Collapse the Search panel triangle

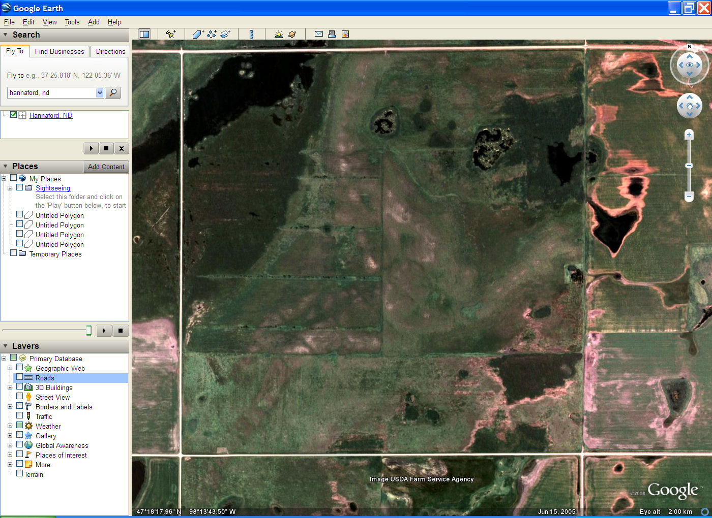pyautogui.click(x=6, y=35)
